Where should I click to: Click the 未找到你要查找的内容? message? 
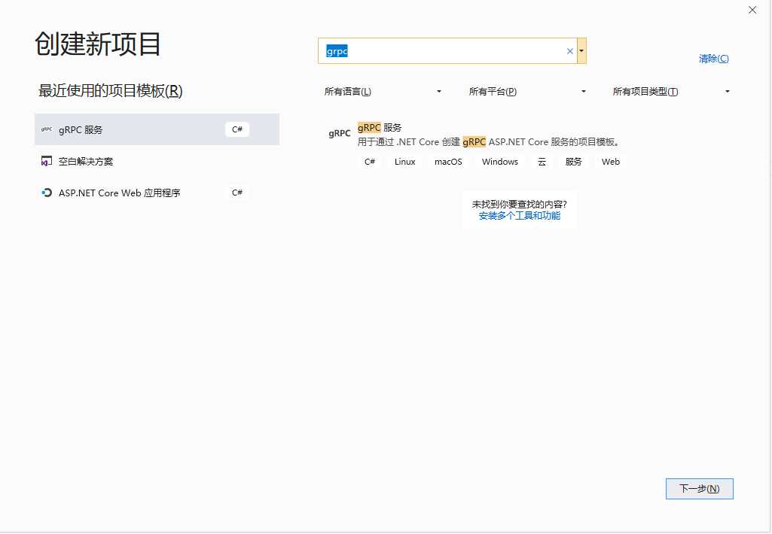(x=520, y=204)
